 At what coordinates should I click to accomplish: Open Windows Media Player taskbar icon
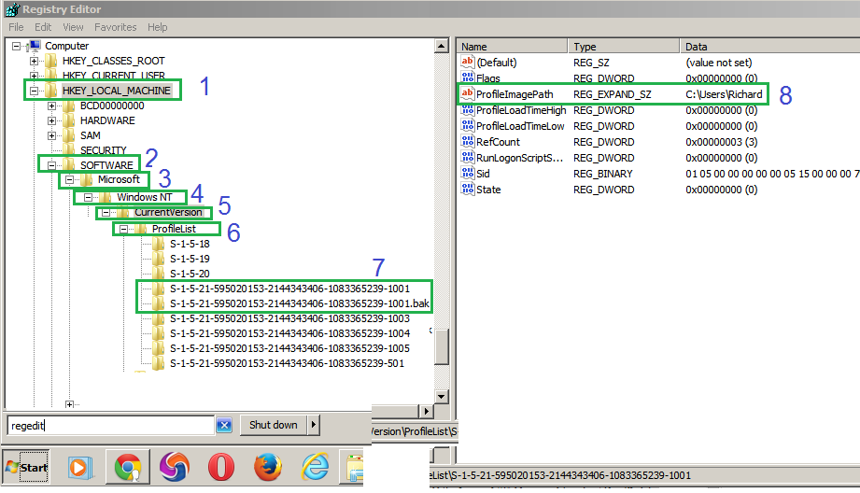click(x=80, y=468)
